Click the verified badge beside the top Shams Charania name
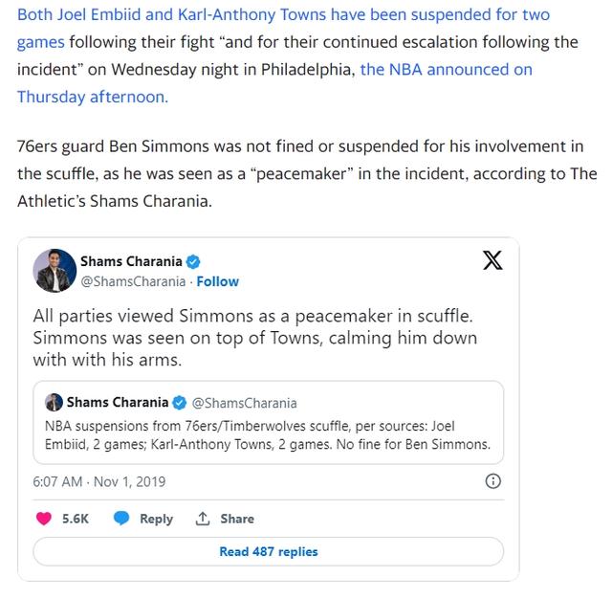Viewport: 612px width, 599px height. (192, 261)
